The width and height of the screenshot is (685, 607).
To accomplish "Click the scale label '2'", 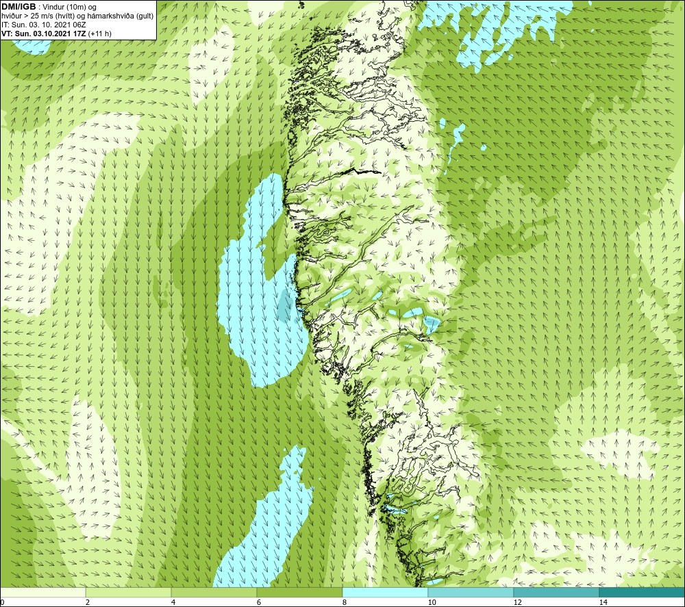I will 88,602.
